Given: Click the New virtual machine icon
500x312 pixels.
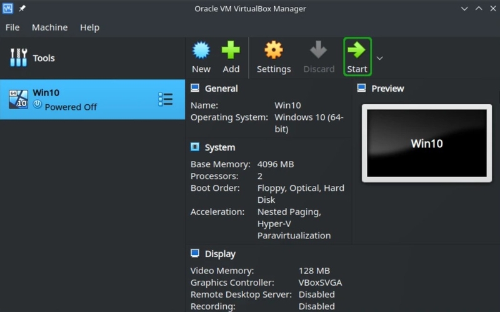Looking at the screenshot, I should click(x=201, y=51).
